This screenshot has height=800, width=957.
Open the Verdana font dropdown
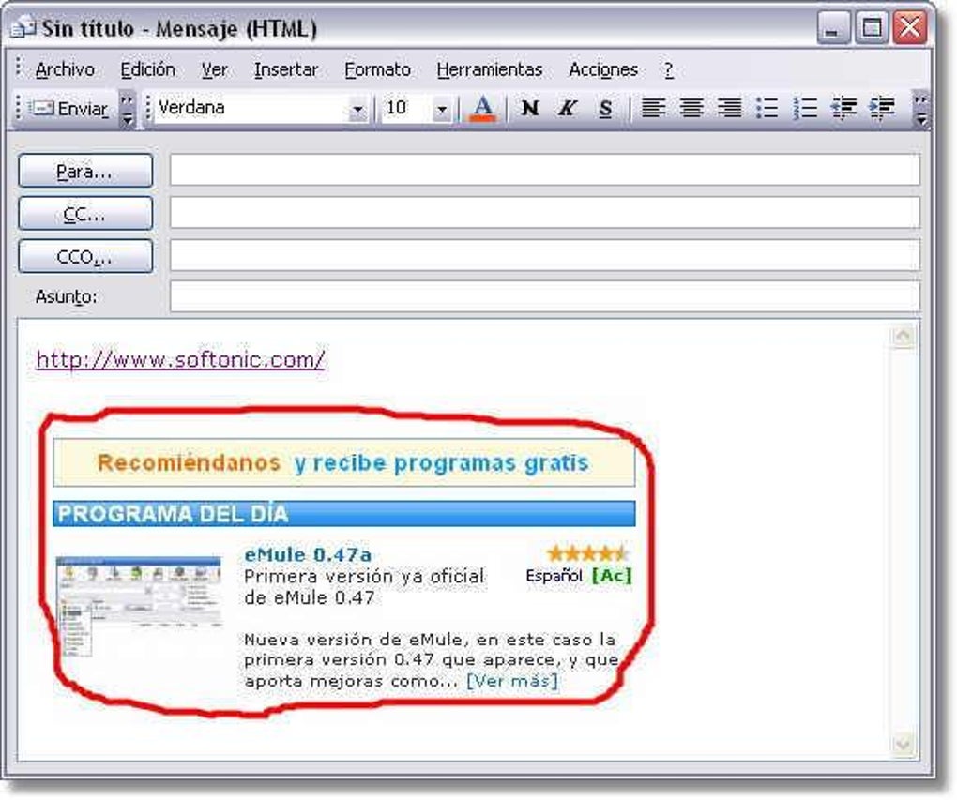(357, 110)
